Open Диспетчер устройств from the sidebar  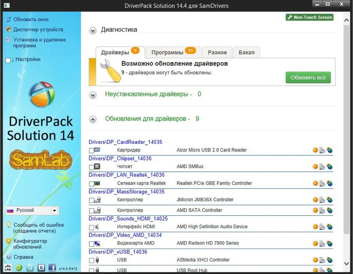(x=38, y=29)
